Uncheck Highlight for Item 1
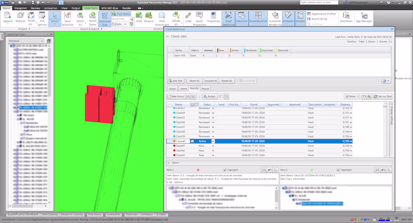 click(225, 170)
